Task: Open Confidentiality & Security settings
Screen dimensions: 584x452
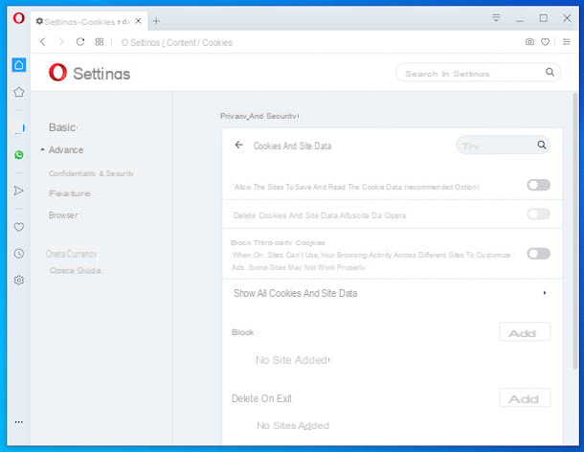Action: [91, 173]
